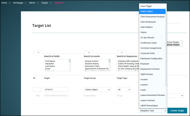Click the Target filter field containing Gritland
The height and width of the screenshot is (116, 190).
(56, 89)
